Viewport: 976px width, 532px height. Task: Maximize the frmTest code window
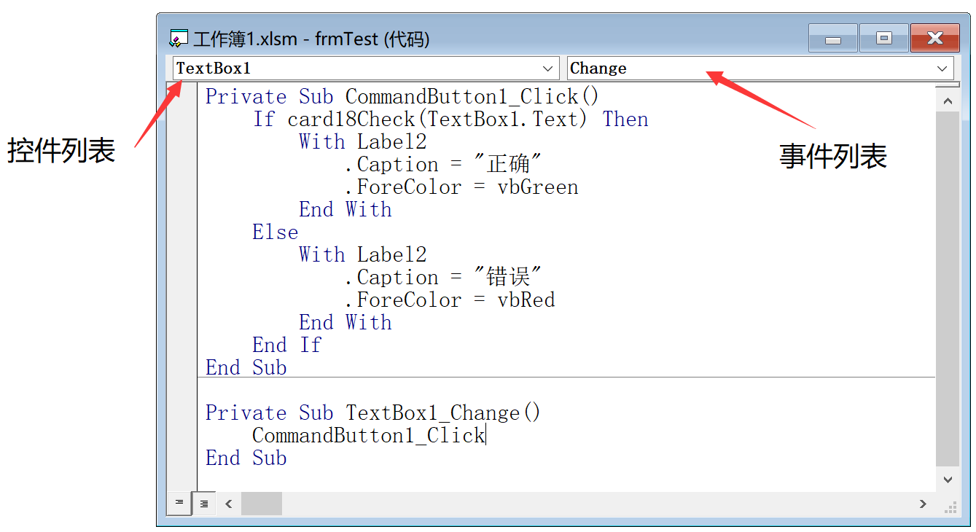(x=883, y=39)
